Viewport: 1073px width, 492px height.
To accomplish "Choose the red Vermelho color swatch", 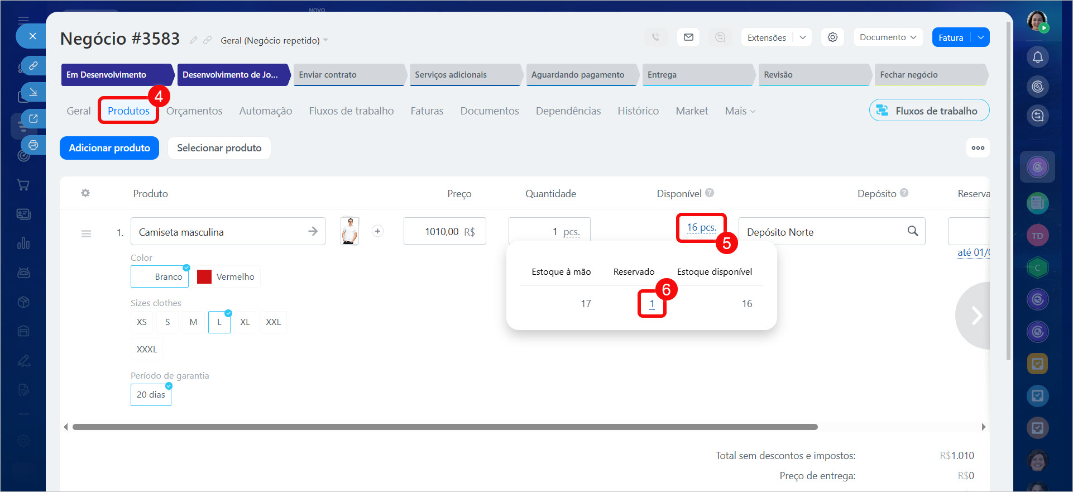I will click(204, 277).
